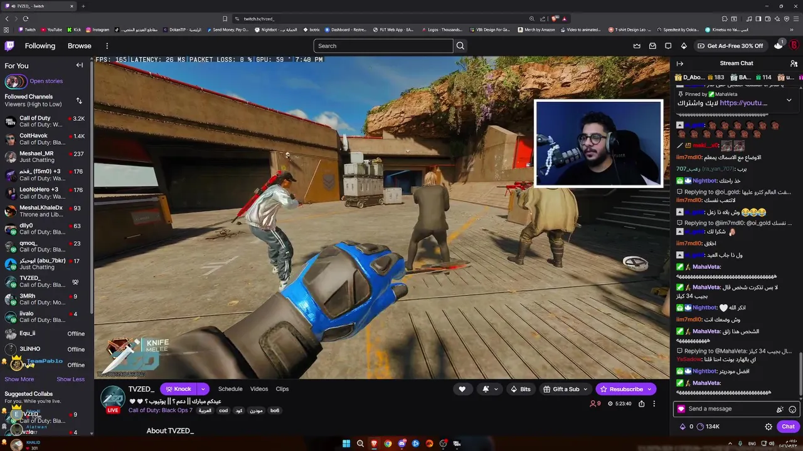Screen dimensions: 803x451
Task: Open the notifications inbox icon
Action: (x=652, y=46)
